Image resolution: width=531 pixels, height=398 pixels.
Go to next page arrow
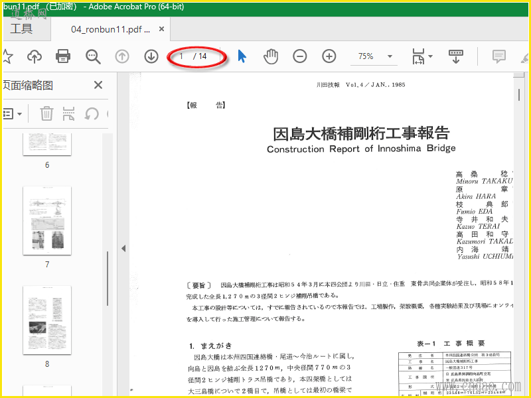tap(151, 56)
